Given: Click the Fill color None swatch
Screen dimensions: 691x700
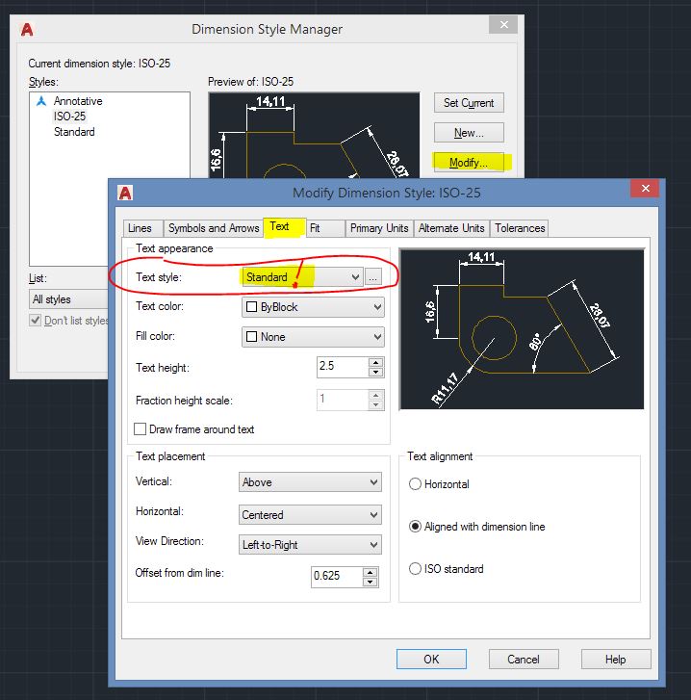Looking at the screenshot, I should tap(251, 337).
